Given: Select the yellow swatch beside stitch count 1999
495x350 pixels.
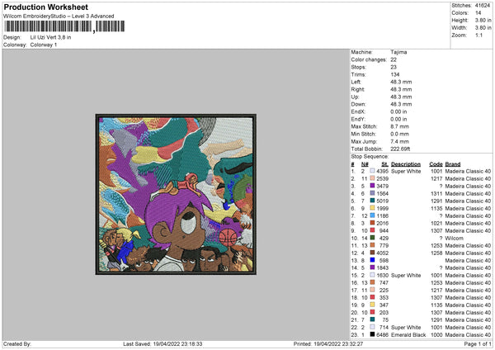Looking at the screenshot, I should (373, 209).
